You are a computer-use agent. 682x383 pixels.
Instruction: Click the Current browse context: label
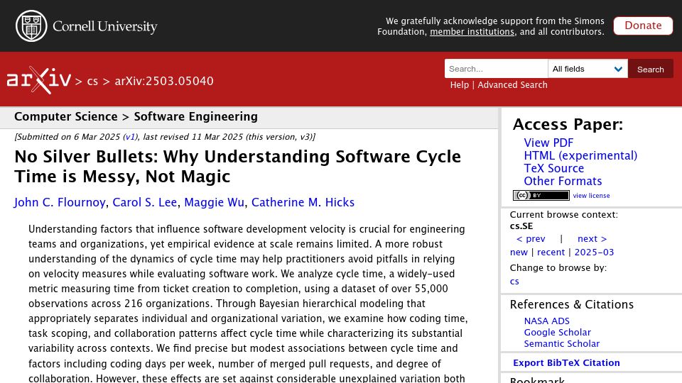(563, 214)
